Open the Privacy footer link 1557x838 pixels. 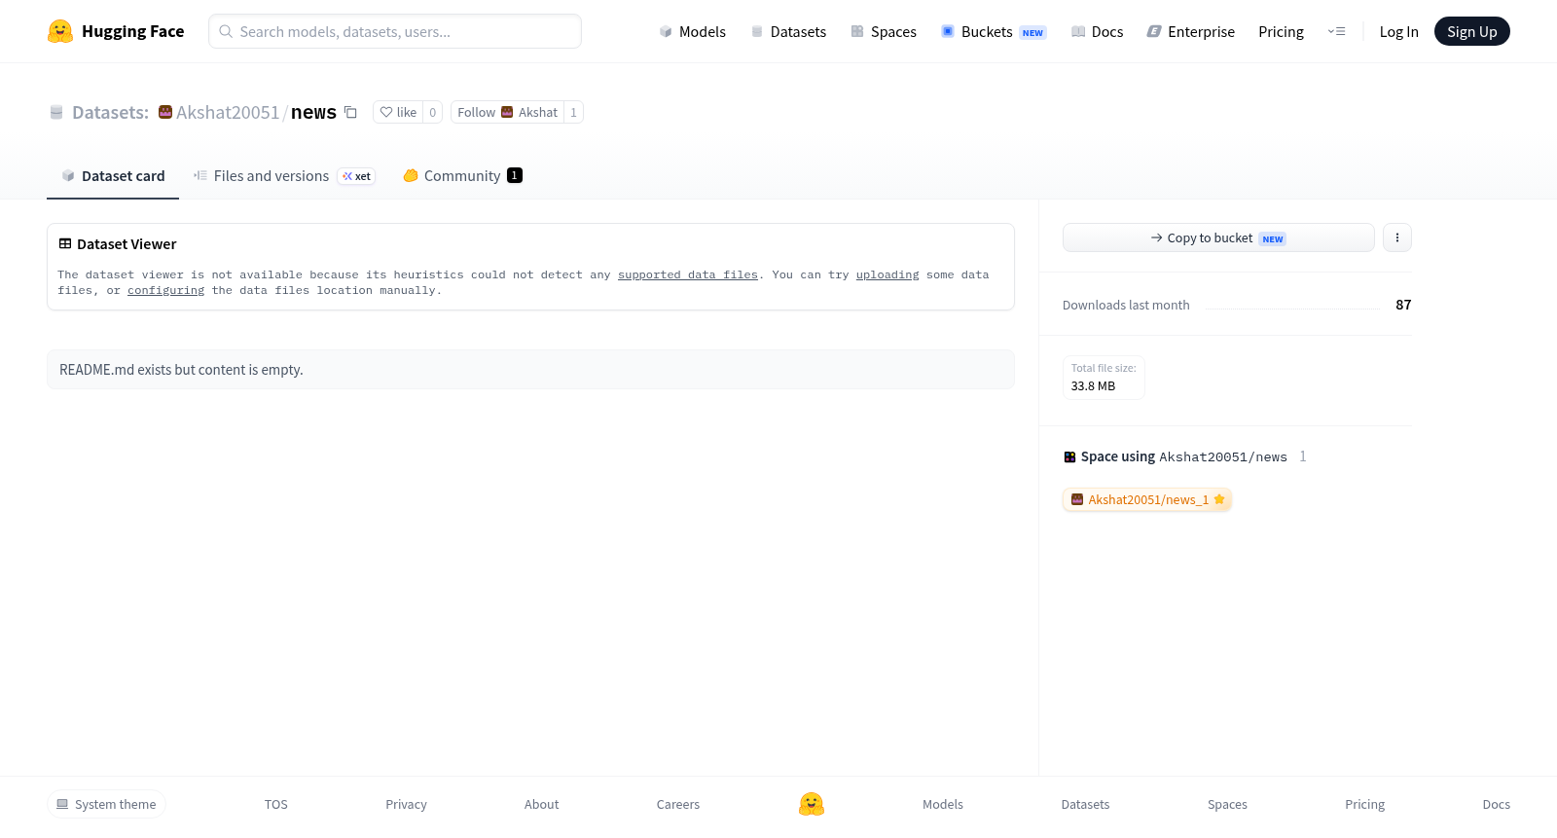[x=406, y=804]
